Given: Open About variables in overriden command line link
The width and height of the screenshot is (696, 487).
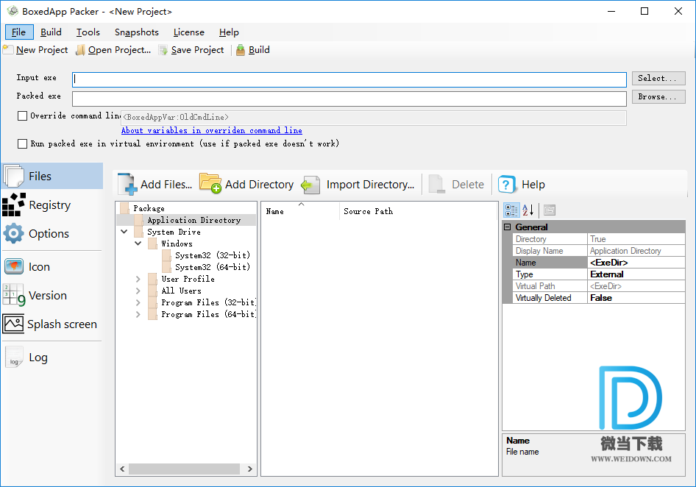Looking at the screenshot, I should (x=212, y=130).
